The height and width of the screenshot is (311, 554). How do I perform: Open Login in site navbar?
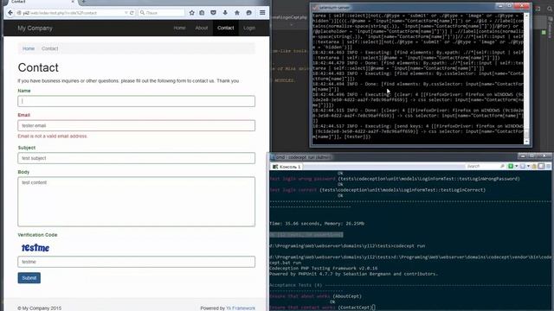tap(249, 28)
